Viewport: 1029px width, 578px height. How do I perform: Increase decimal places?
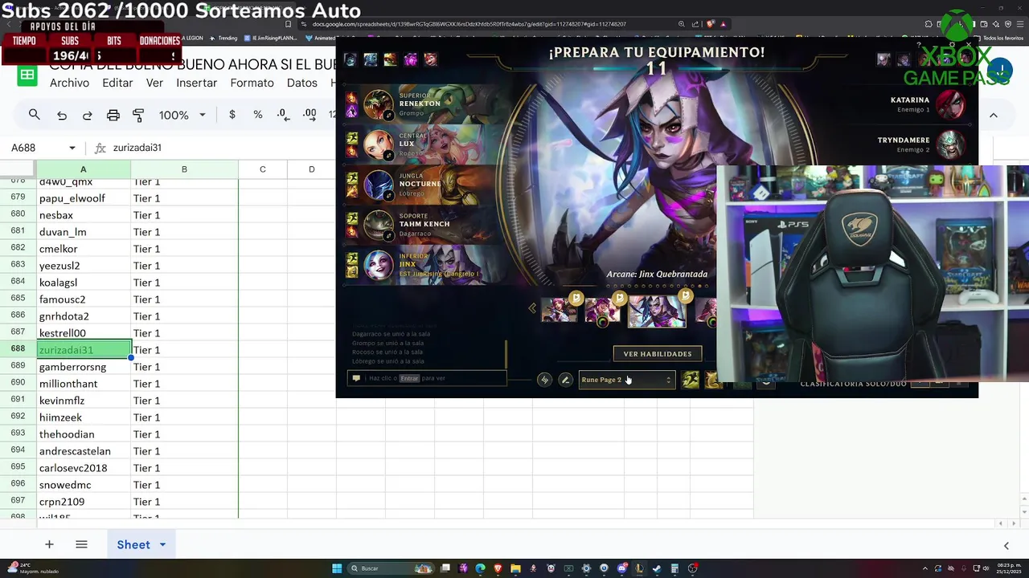(310, 115)
